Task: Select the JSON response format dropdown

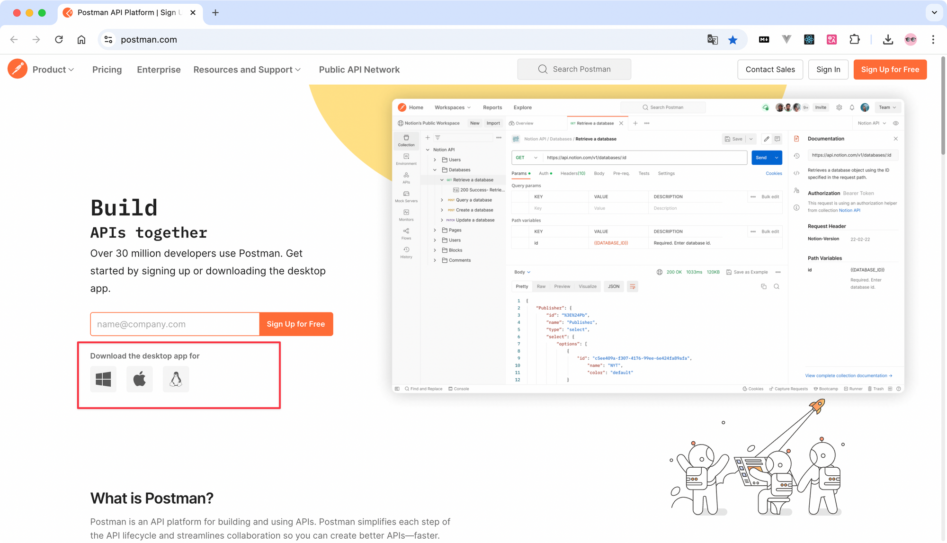Action: point(613,286)
